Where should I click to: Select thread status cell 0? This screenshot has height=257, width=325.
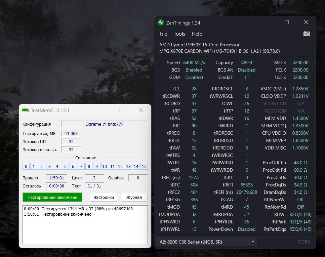point(26,166)
